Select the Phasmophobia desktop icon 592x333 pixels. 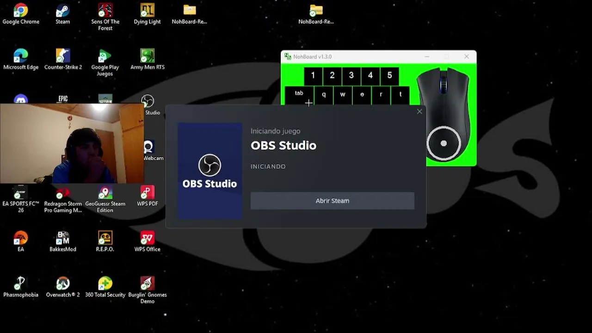point(21,287)
